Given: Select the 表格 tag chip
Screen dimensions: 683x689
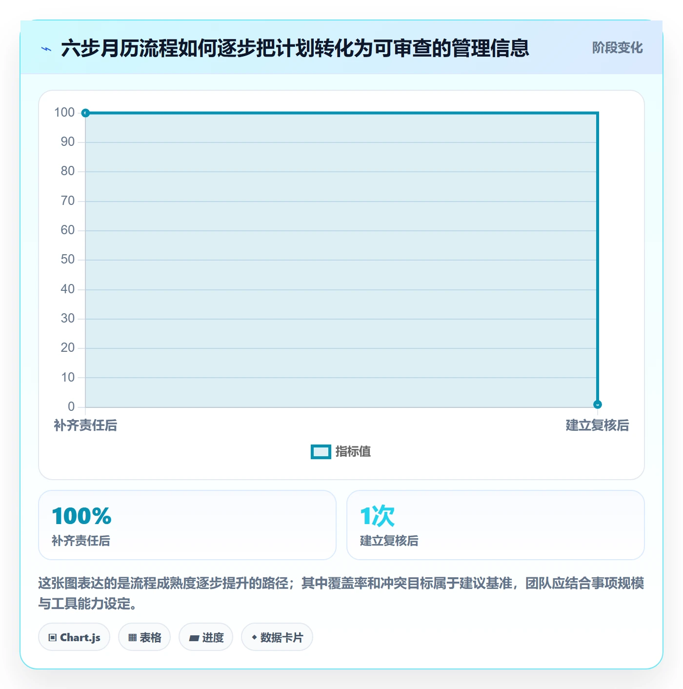Looking at the screenshot, I should 144,637.
